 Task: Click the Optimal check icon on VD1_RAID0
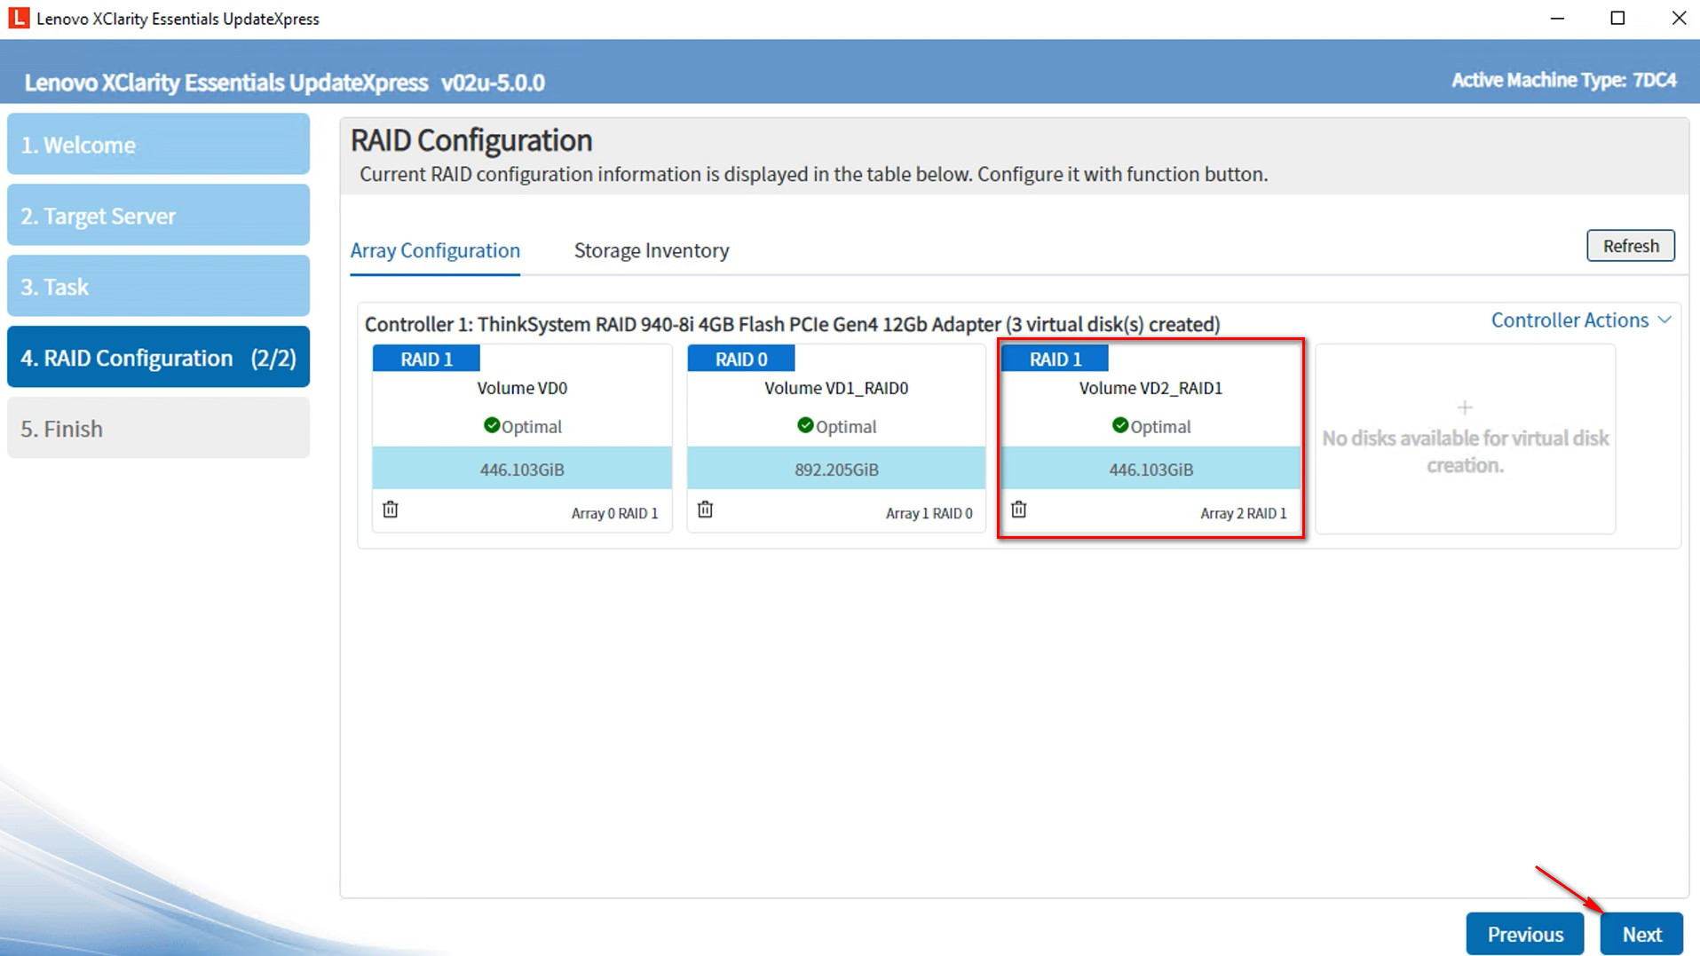coord(805,426)
